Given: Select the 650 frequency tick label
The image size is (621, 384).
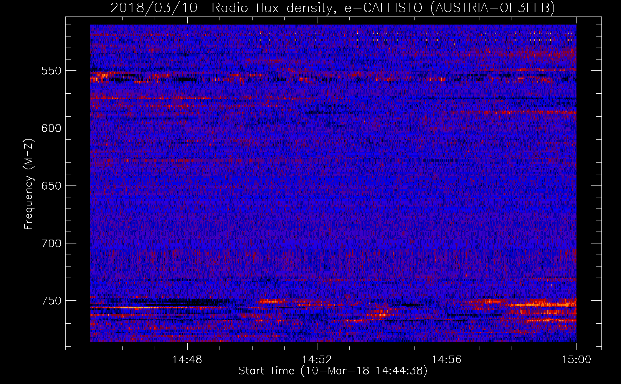Looking at the screenshot, I should pyautogui.click(x=51, y=186).
